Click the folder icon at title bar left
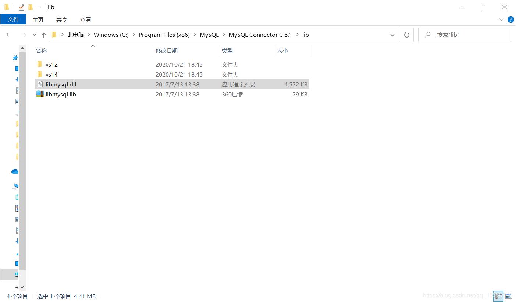Viewport: 516px width, 302px height. pos(7,7)
